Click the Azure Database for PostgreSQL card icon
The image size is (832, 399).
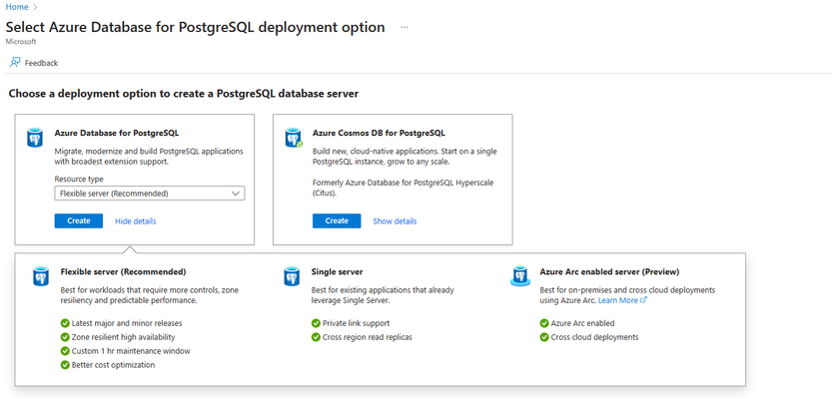(35, 138)
